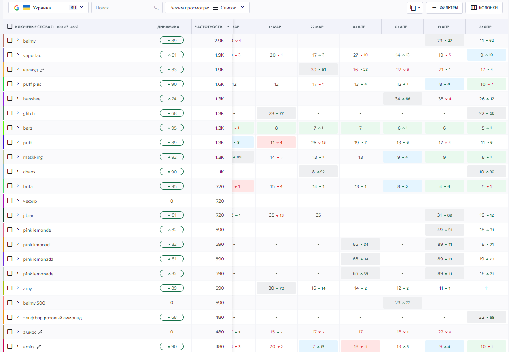Select the amy row checkbox
Viewport: 509px width, 352px height.
pos(10,288)
